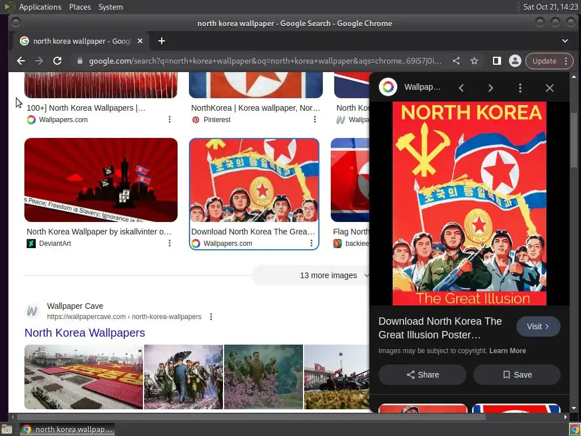The image size is (581, 436).
Task: Click the Share button in panel
Action: [x=422, y=375]
